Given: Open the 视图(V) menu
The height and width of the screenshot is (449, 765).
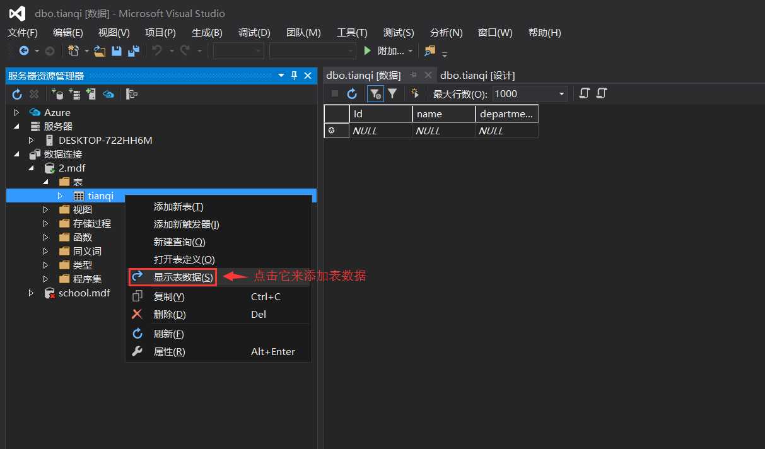Looking at the screenshot, I should pyautogui.click(x=114, y=33).
